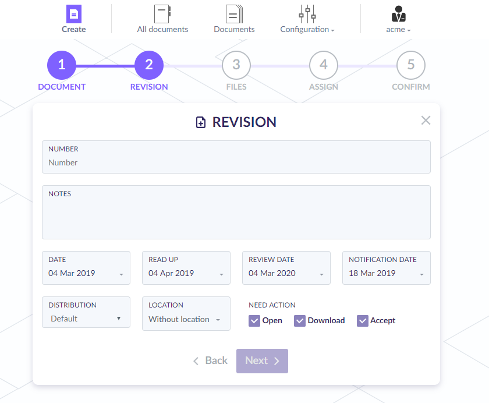Click into the Number input field
Image resolution: width=489 pixels, height=403 pixels.
point(236,162)
